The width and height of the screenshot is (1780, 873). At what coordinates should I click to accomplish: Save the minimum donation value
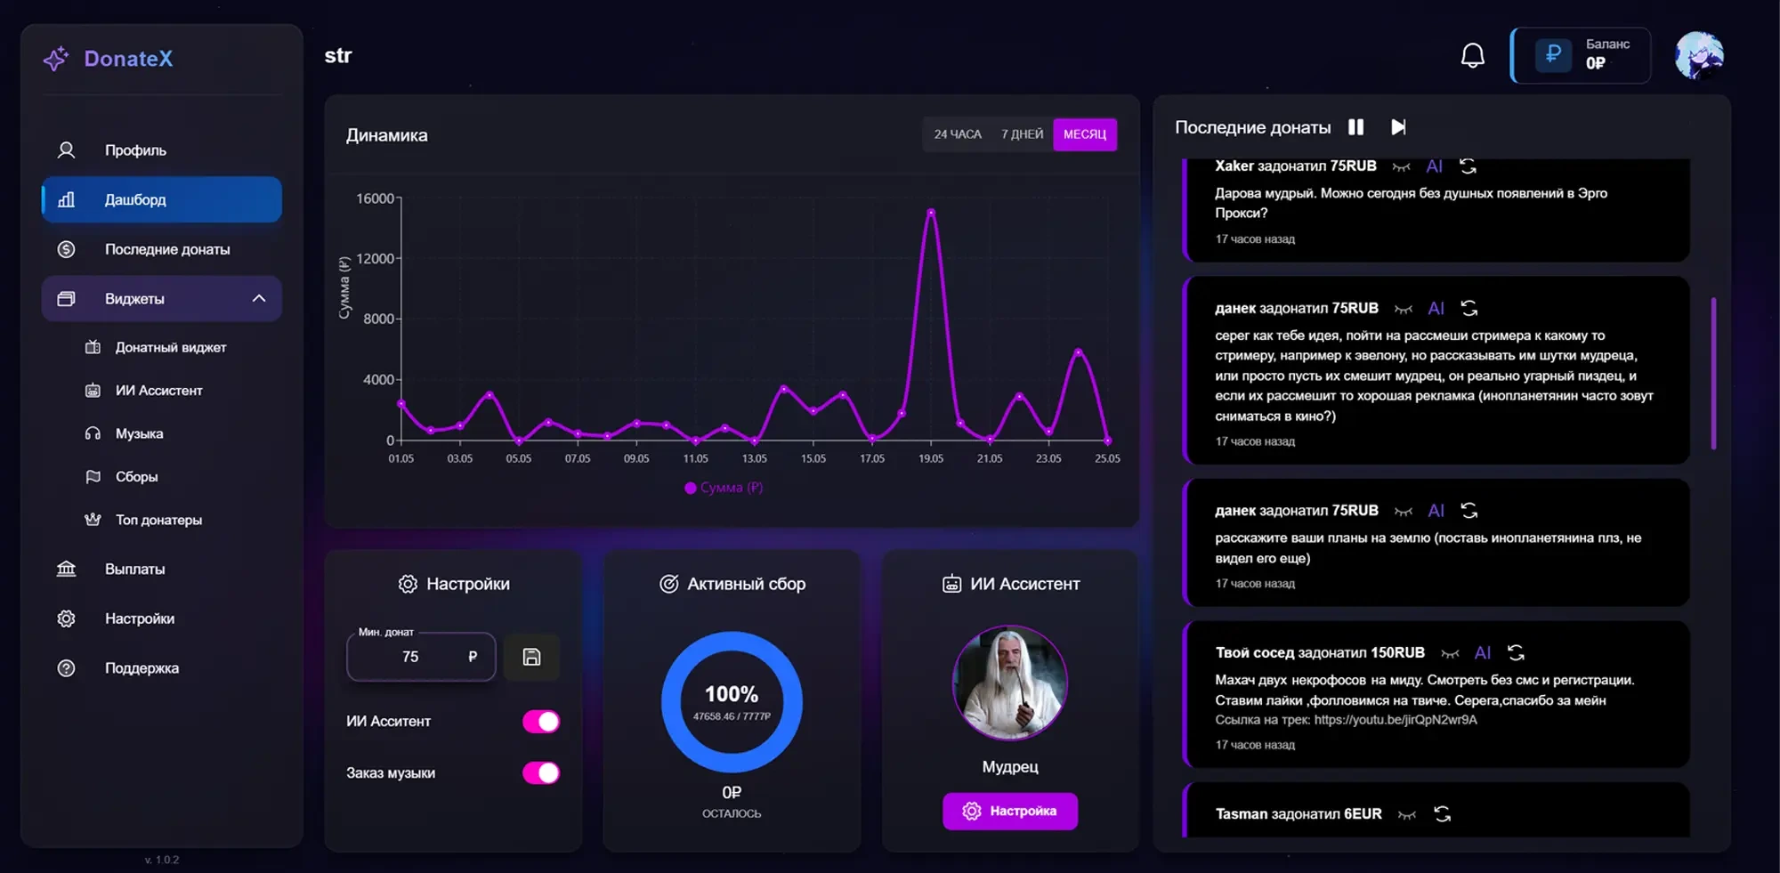[531, 657]
